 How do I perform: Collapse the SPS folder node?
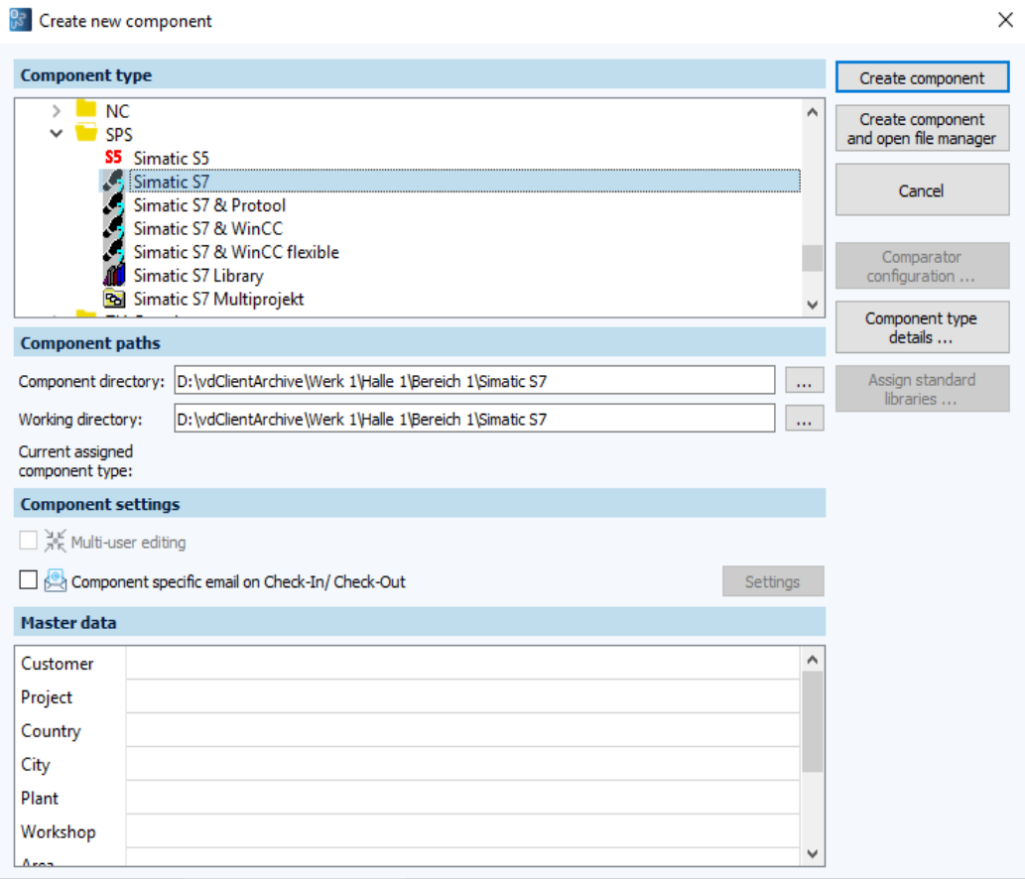pos(58,134)
